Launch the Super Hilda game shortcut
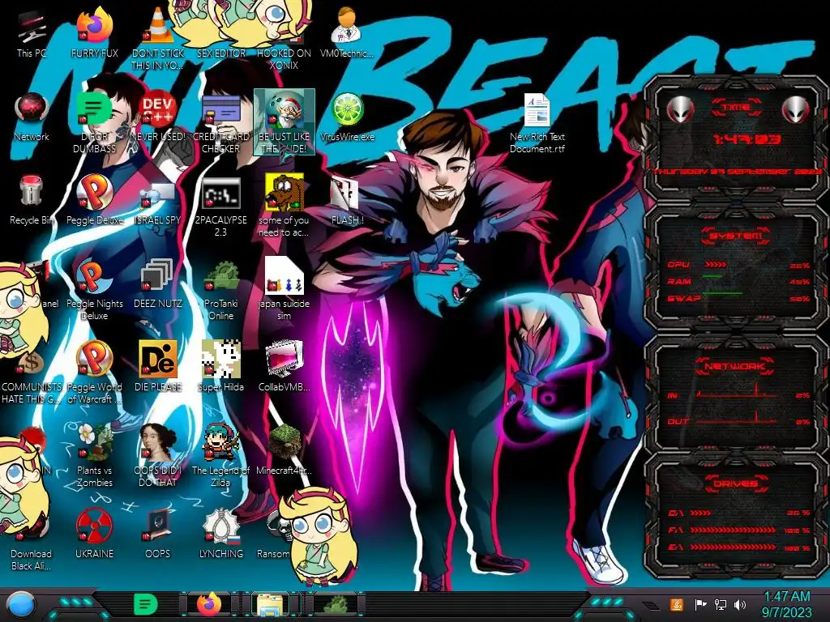 (x=220, y=368)
